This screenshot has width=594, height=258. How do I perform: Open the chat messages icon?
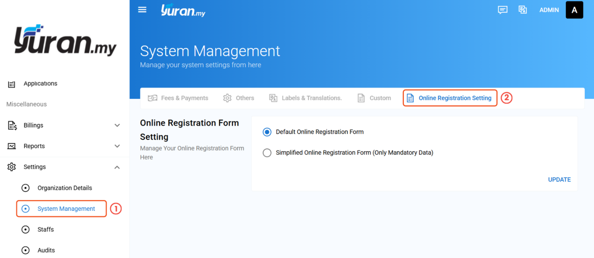click(x=503, y=10)
